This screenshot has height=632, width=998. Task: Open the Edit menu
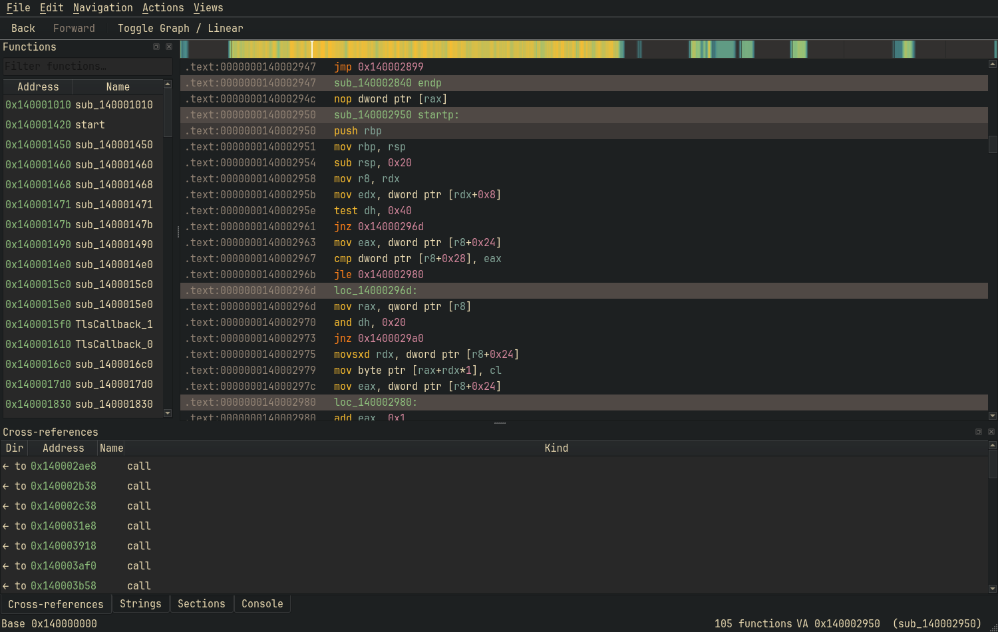(52, 8)
